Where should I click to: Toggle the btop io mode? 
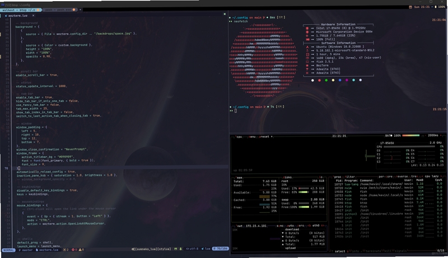coord(320,177)
